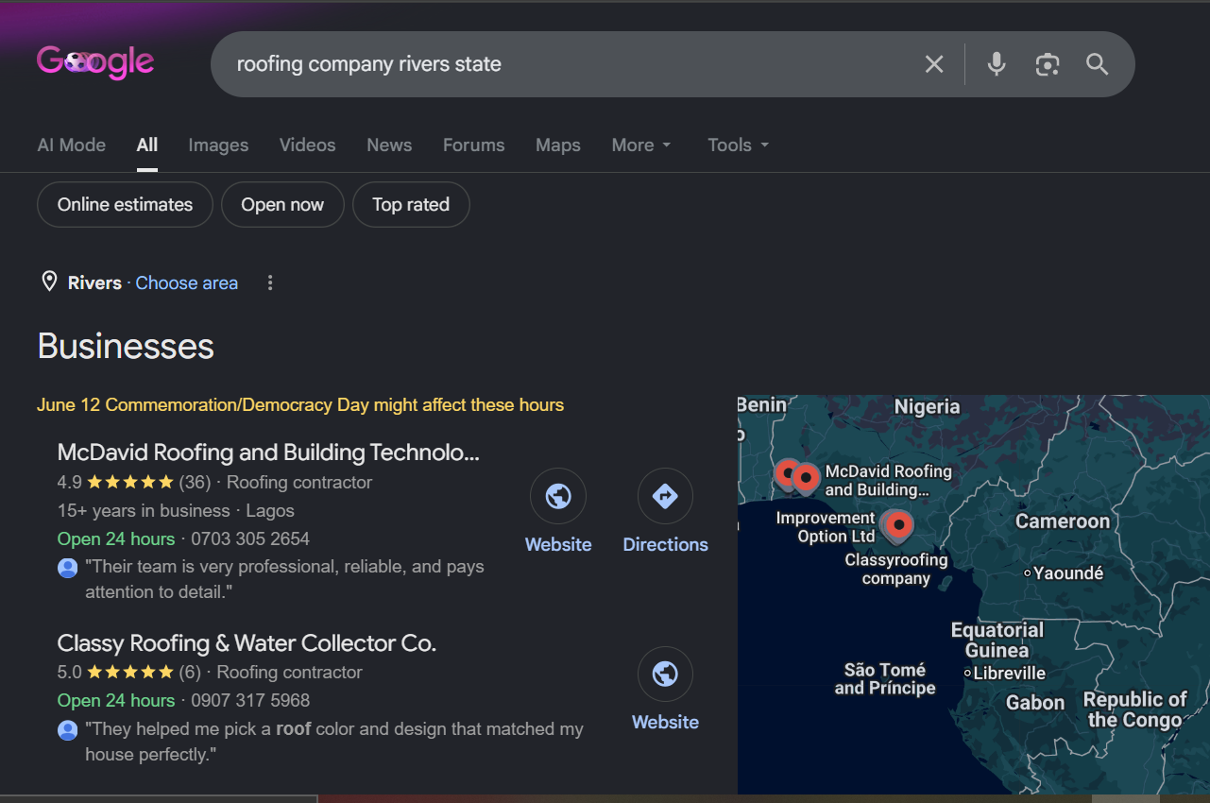Apply the Top rated filter
The height and width of the screenshot is (803, 1210).
coord(411,204)
